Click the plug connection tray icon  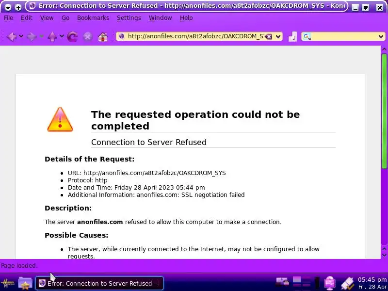click(347, 284)
